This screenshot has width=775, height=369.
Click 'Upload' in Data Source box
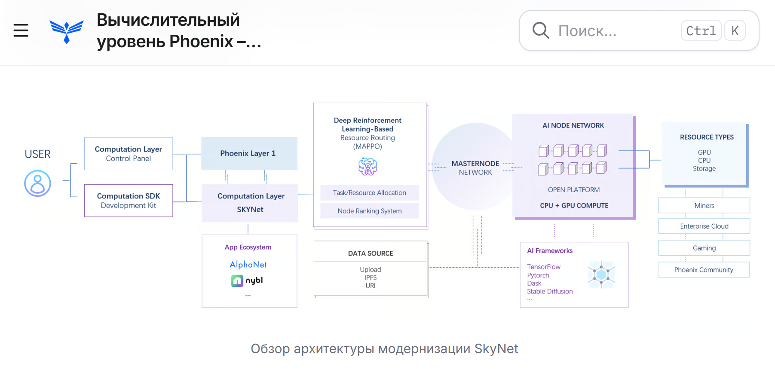point(371,269)
